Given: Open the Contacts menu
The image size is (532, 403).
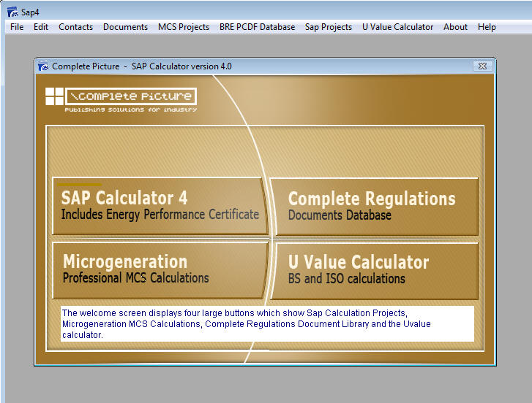Looking at the screenshot, I should [x=75, y=27].
